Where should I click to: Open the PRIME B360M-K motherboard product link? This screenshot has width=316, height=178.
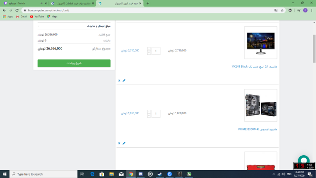coord(258,129)
